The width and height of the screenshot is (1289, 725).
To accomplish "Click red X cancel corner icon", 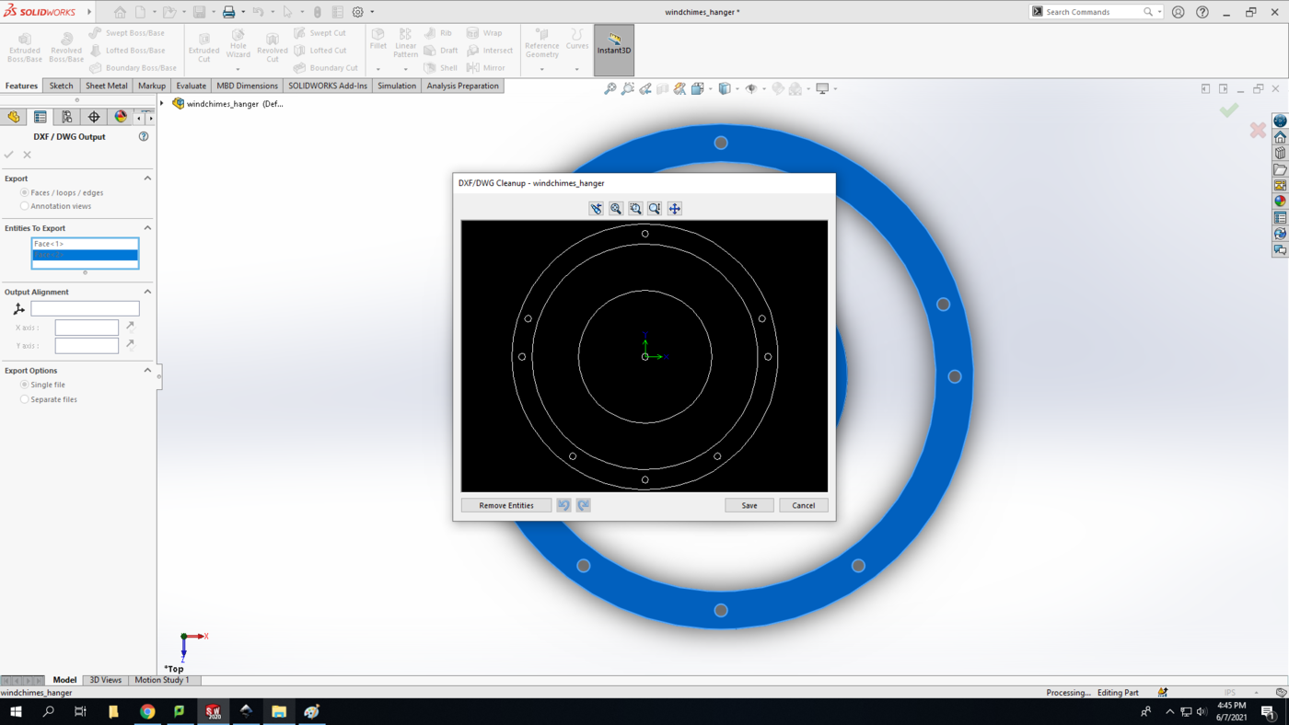I will click(1258, 131).
